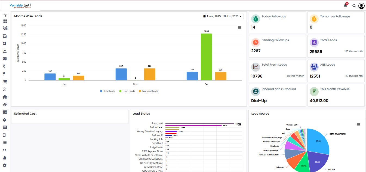Click the 58 this month link under Total Fresh Leads
The height and width of the screenshot is (172, 366).
click(x=295, y=76)
